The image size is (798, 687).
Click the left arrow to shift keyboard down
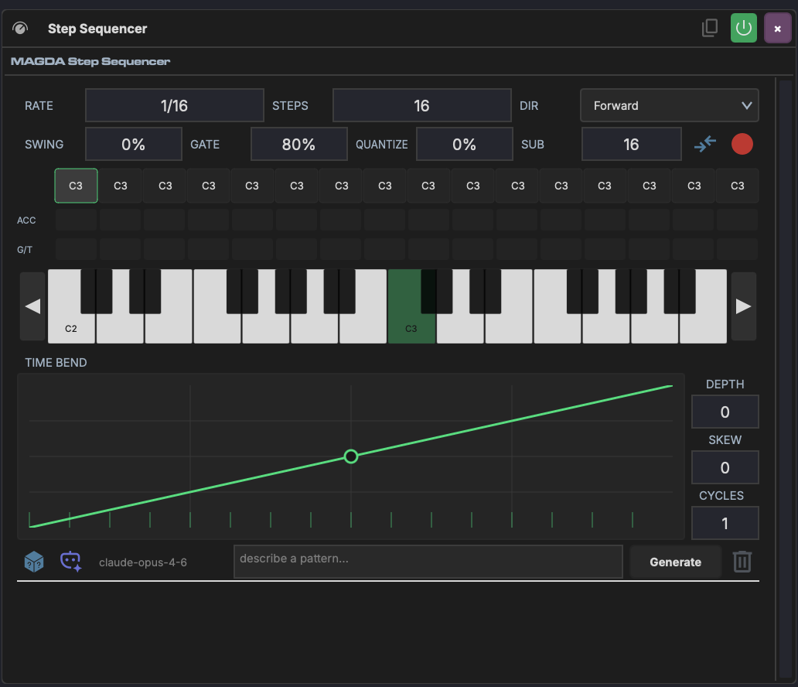pos(32,306)
